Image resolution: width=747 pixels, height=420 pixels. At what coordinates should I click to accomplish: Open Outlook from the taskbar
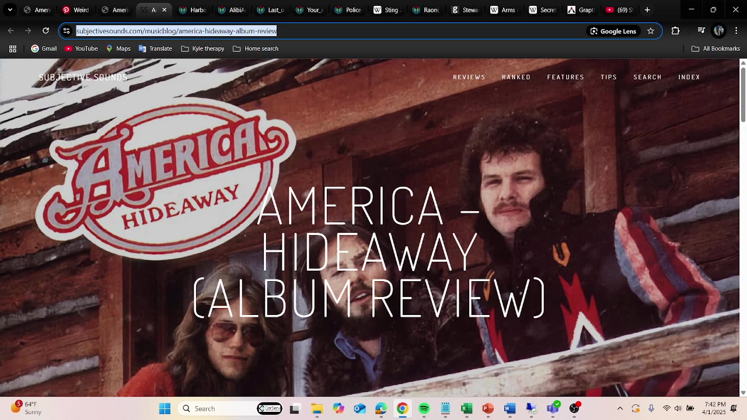click(x=359, y=408)
